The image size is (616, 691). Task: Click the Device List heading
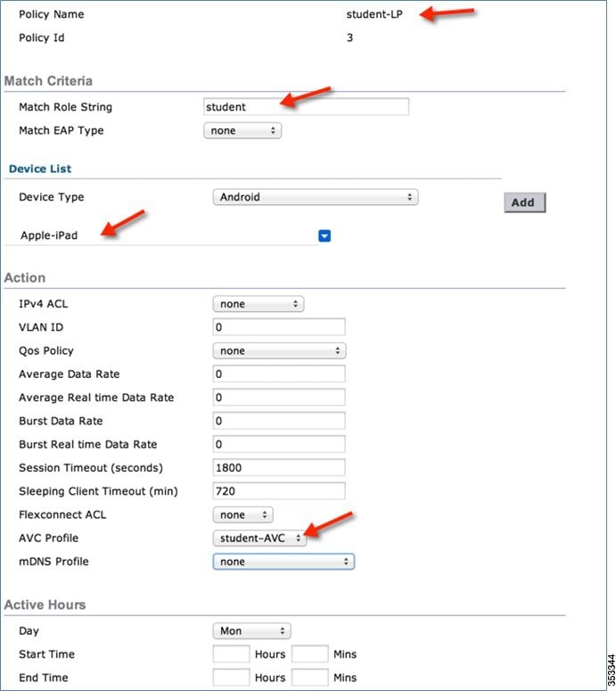pos(39,169)
